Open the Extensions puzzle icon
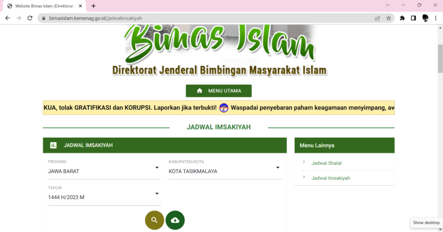 (402, 18)
